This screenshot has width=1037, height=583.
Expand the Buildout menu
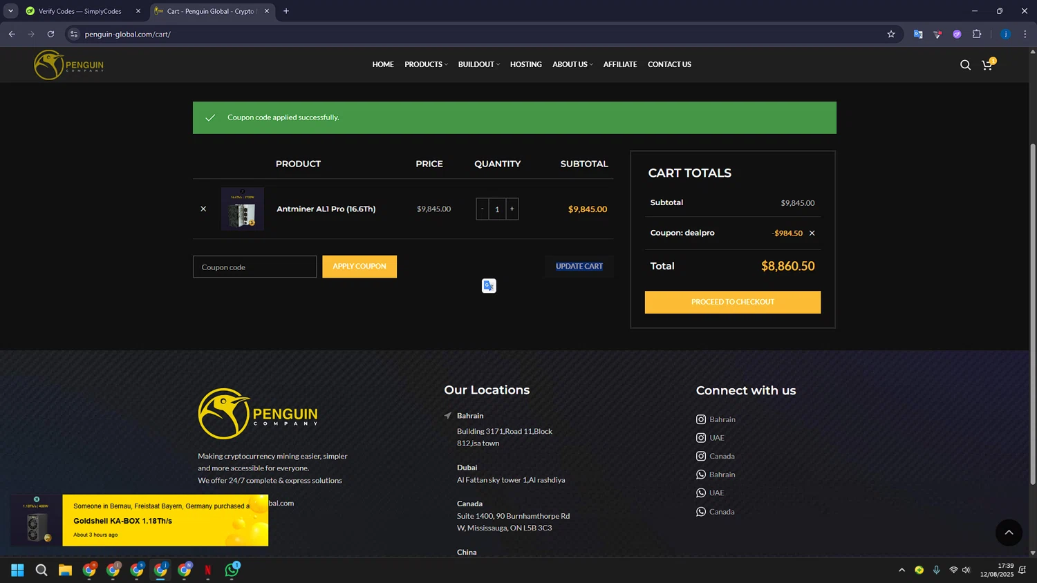tap(478, 64)
